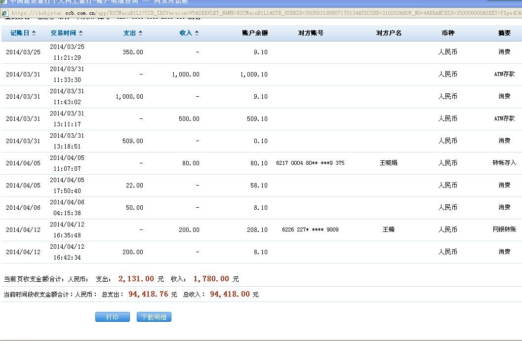This screenshot has height=341, width=522.
Task: Select counterparty name 王楠
Action: [x=388, y=229]
